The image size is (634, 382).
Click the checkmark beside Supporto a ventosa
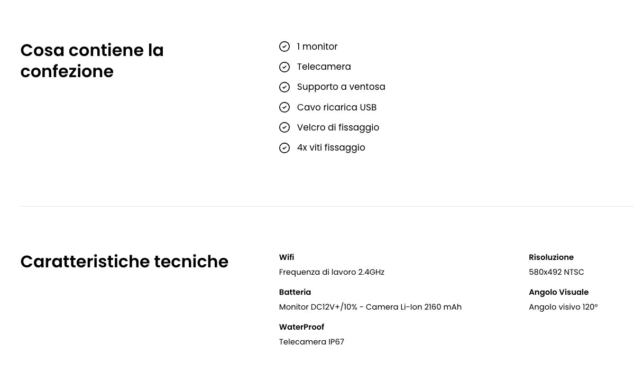click(x=284, y=87)
